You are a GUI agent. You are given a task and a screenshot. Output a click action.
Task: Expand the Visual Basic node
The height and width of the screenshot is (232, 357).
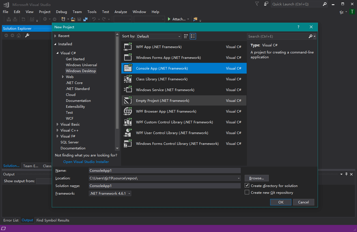(58, 124)
